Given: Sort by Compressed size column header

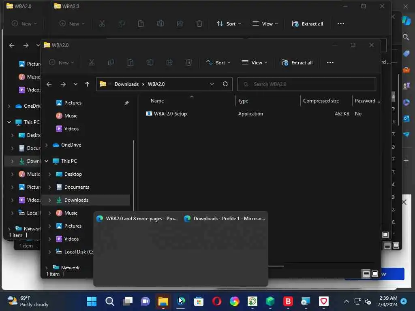Looking at the screenshot, I should [321, 101].
